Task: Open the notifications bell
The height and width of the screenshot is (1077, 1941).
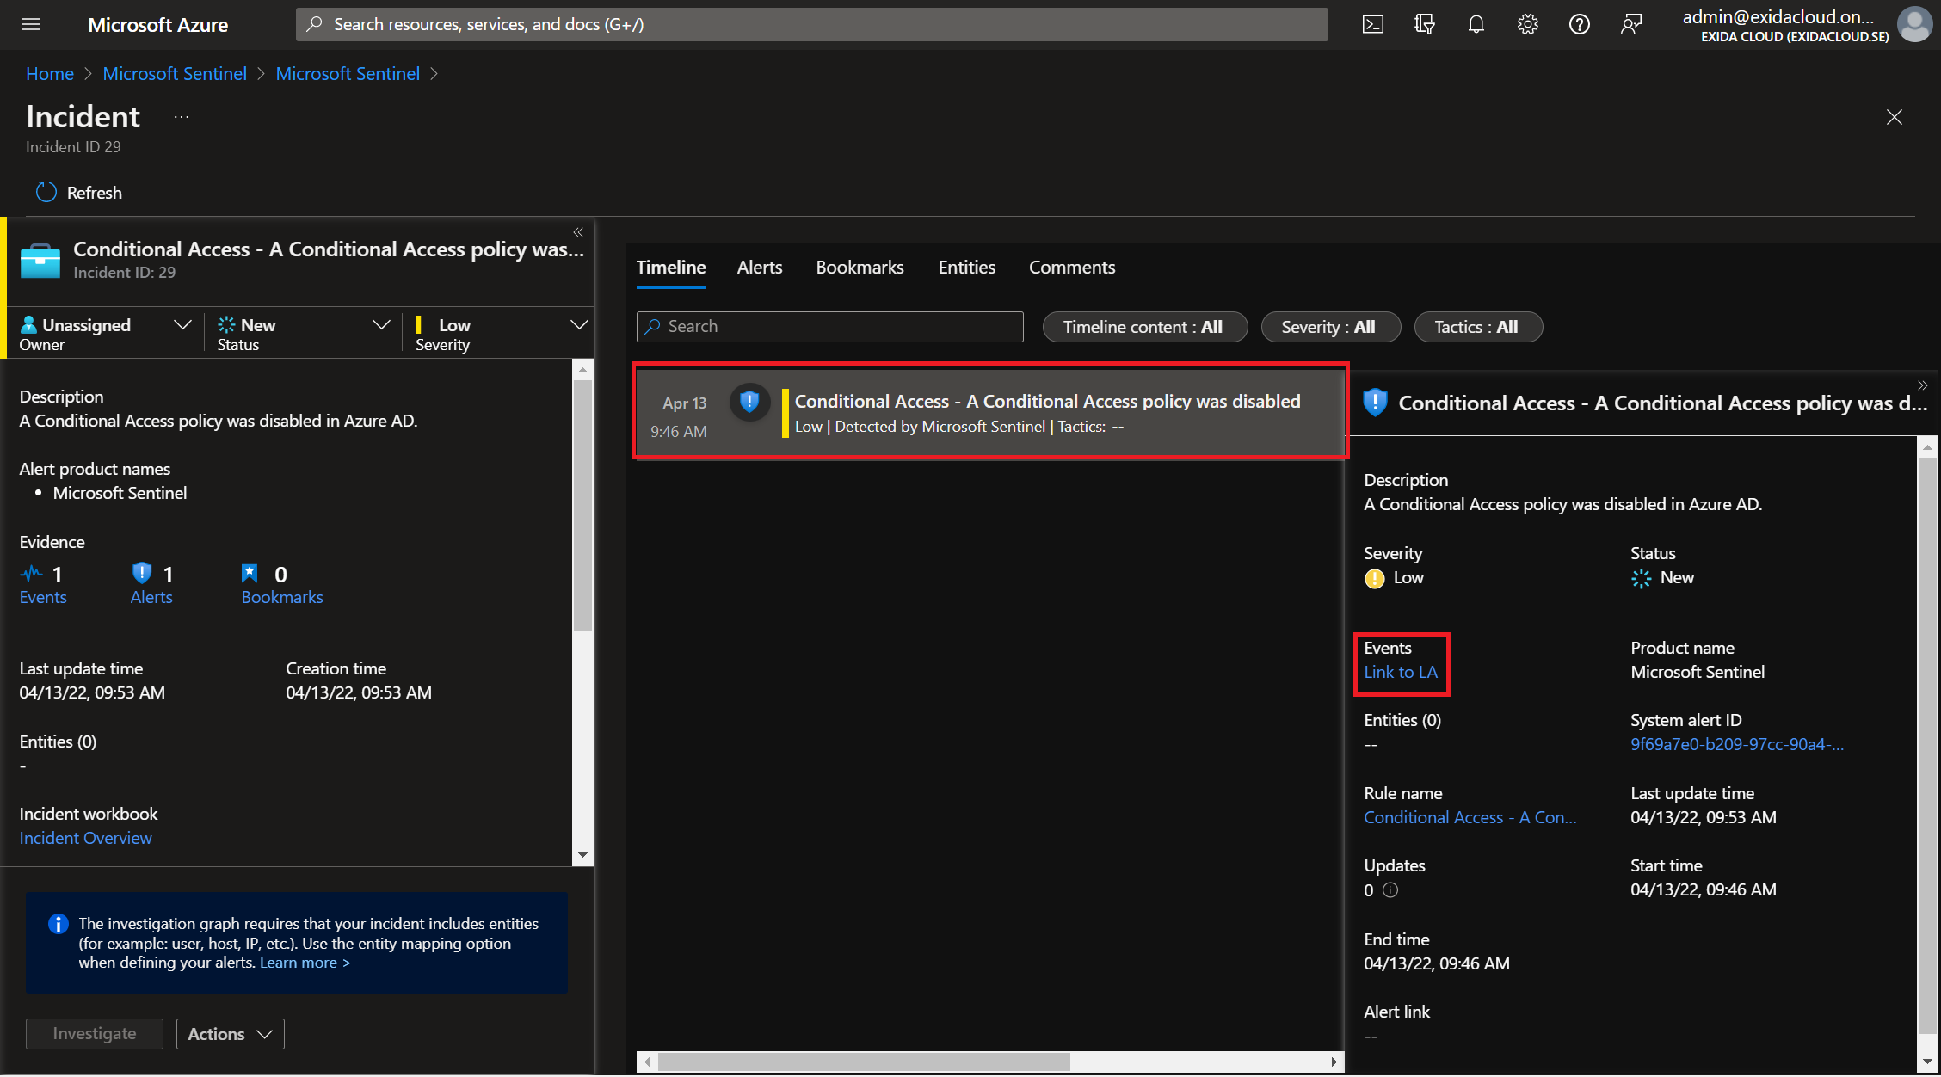Action: point(1476,24)
